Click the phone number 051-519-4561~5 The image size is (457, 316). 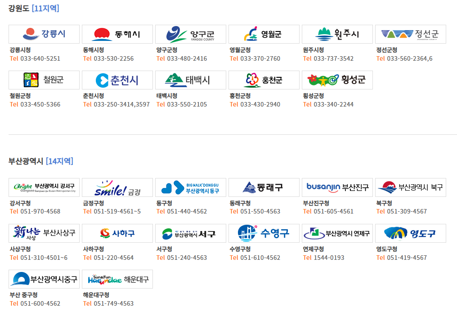coord(117,211)
